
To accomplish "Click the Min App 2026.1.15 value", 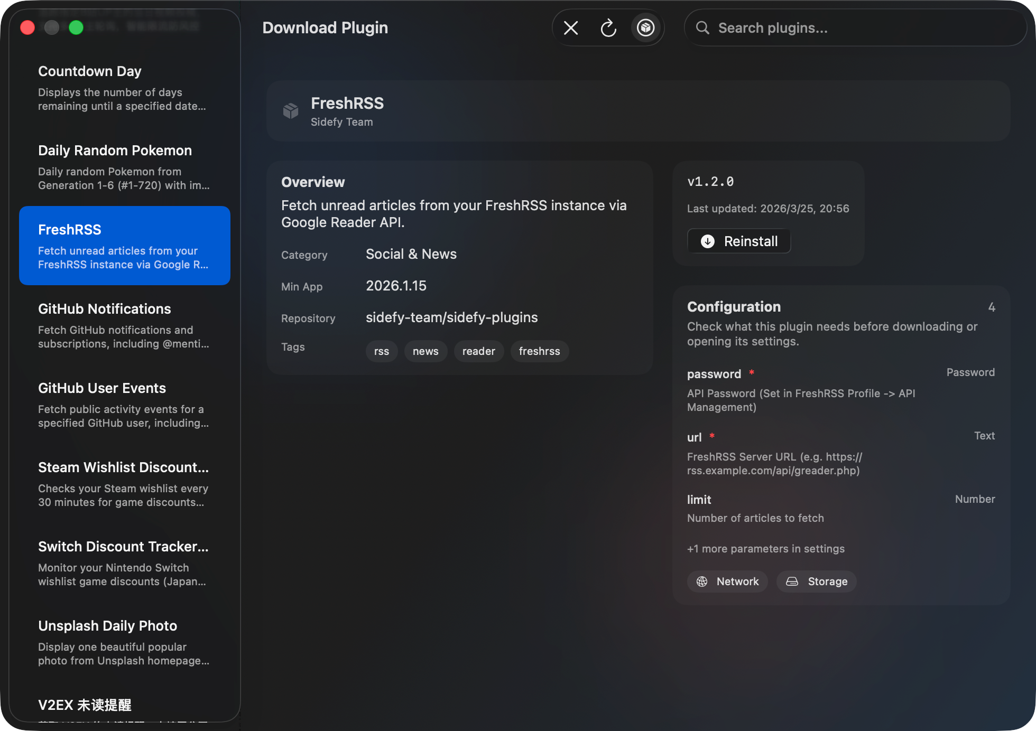I will pyautogui.click(x=396, y=286).
